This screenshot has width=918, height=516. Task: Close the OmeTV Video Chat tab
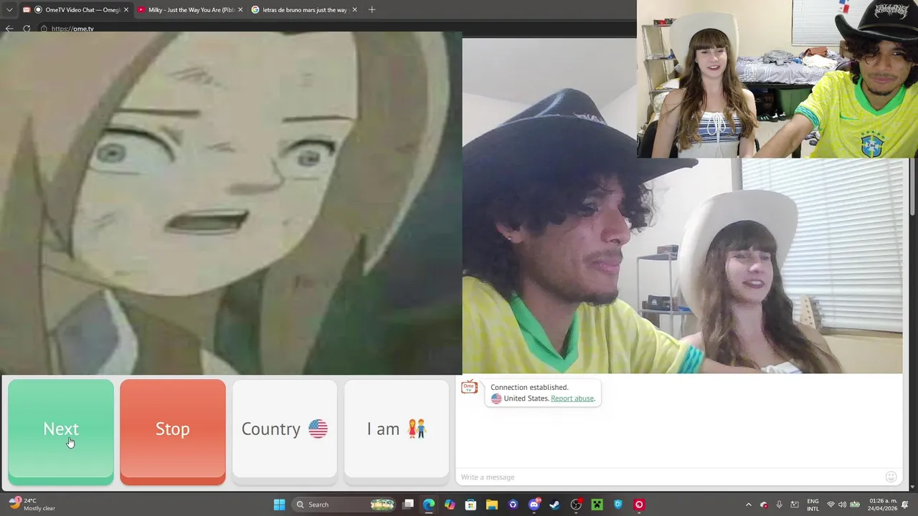[126, 10]
